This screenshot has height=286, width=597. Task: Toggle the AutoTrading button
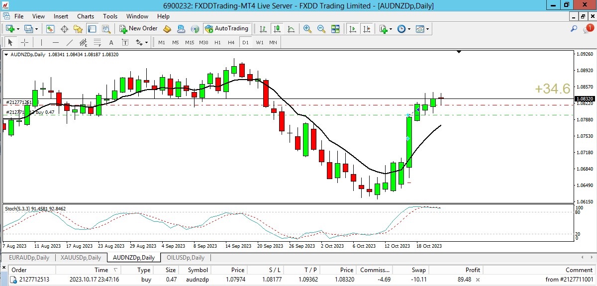(227, 29)
